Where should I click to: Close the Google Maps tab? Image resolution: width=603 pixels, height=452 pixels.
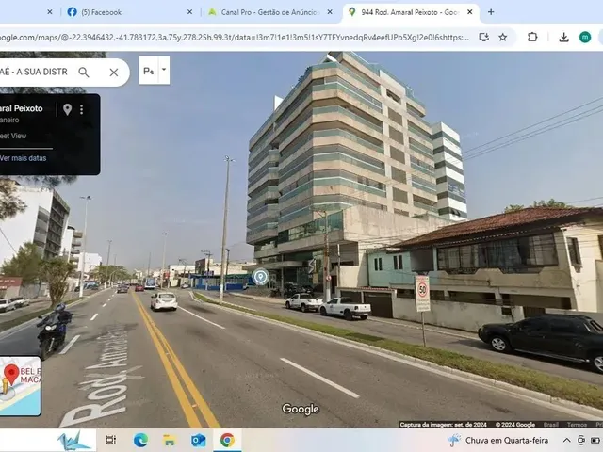[x=469, y=12]
